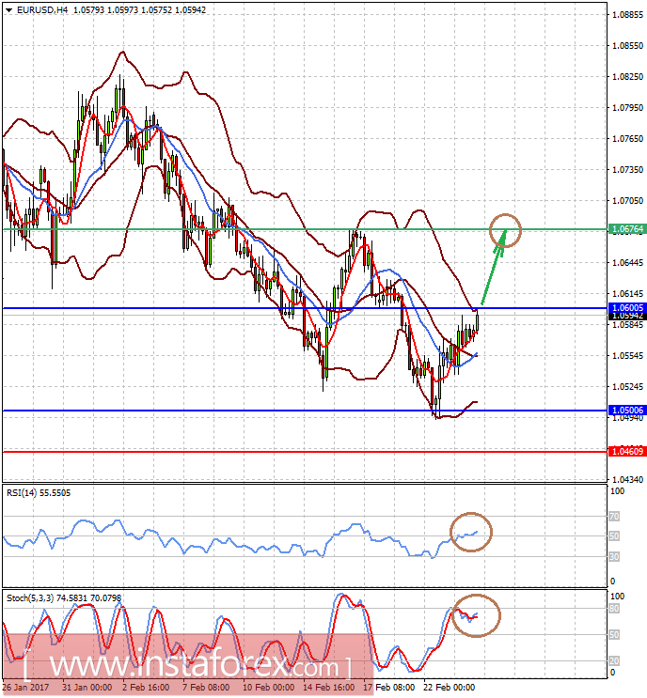Click the green horizontal resistance line
This screenshot has width=647, height=698.
pyautogui.click(x=282, y=228)
